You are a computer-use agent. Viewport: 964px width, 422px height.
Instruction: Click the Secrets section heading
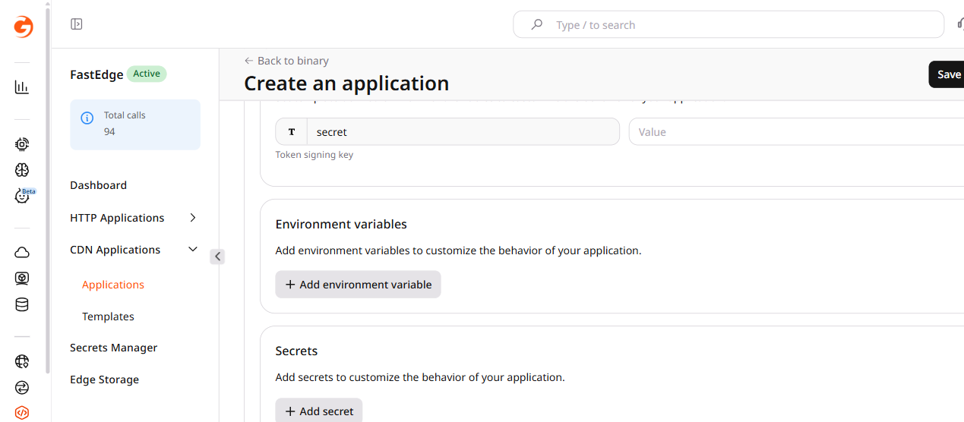(296, 351)
